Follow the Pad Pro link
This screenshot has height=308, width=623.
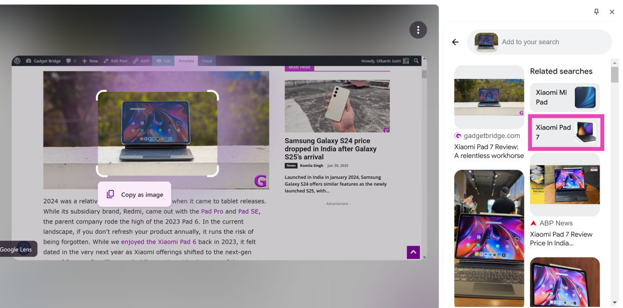pyautogui.click(x=212, y=212)
